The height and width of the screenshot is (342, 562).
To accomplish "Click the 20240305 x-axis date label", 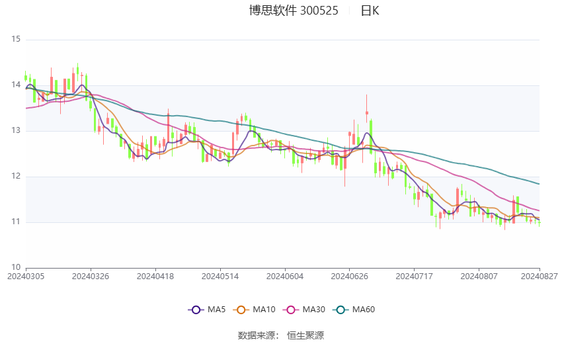I will coord(26,277).
